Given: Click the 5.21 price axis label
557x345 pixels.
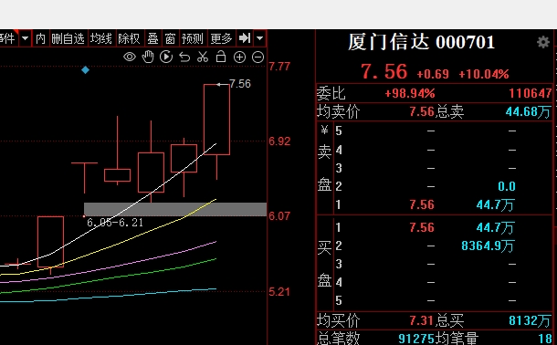Looking at the screenshot, I should 279,292.
